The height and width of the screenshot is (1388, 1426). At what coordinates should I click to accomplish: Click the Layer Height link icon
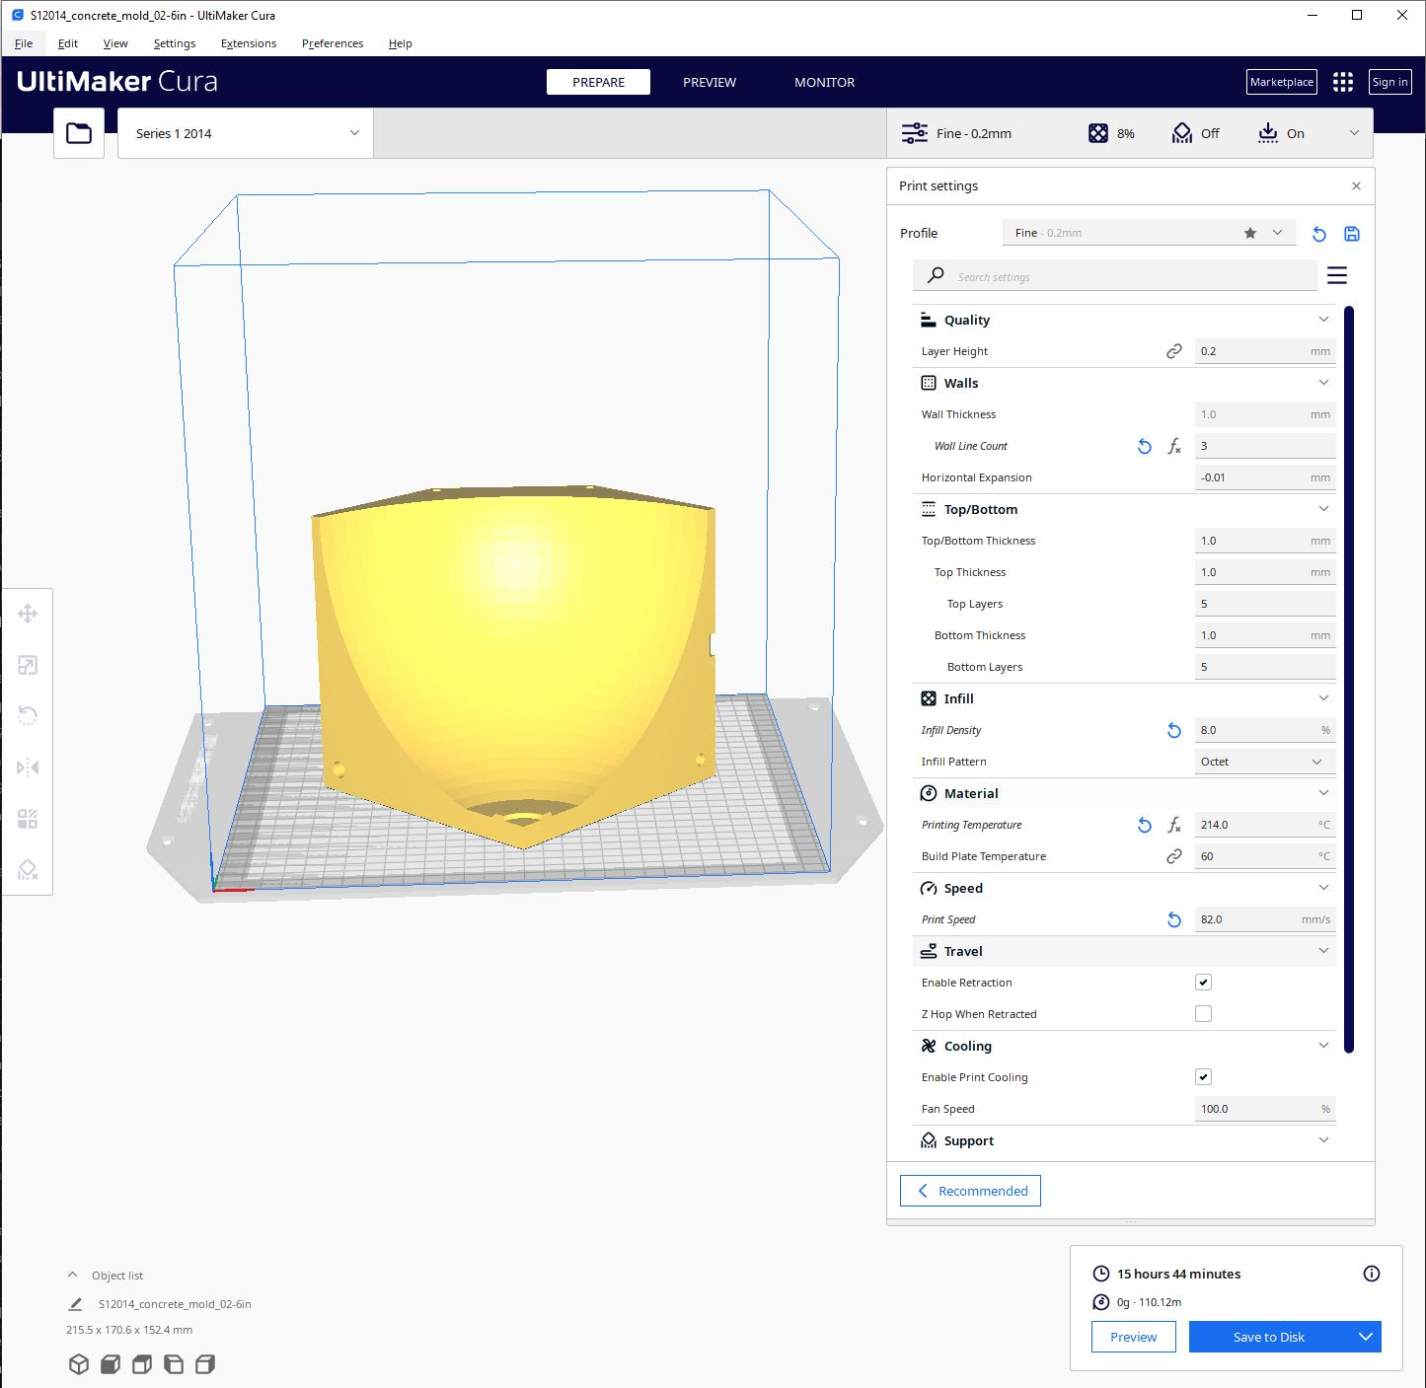pyautogui.click(x=1174, y=351)
